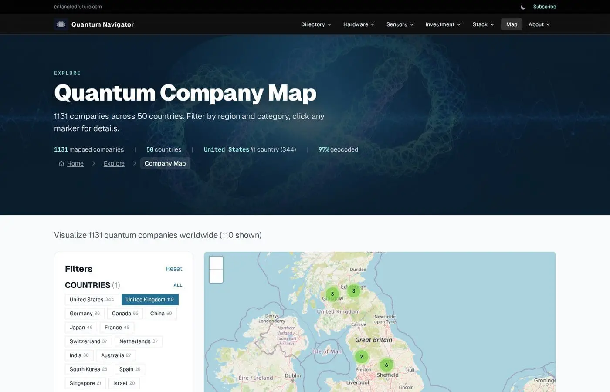Screen dimensions: 610x392
Task: Toggle Spain country filter
Action: click(130, 369)
